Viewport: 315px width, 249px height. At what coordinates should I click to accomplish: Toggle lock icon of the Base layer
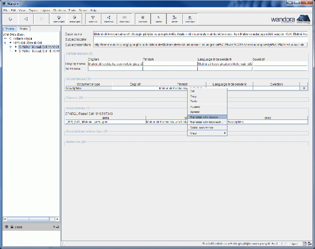click(12, 227)
